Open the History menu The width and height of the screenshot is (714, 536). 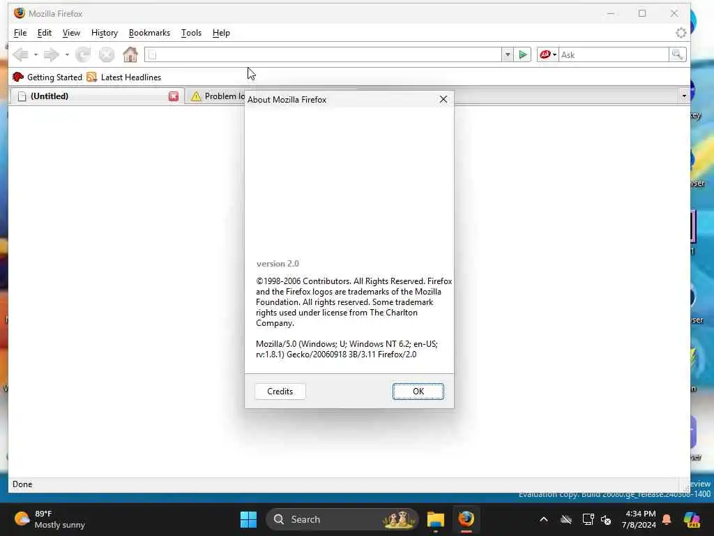coord(105,33)
